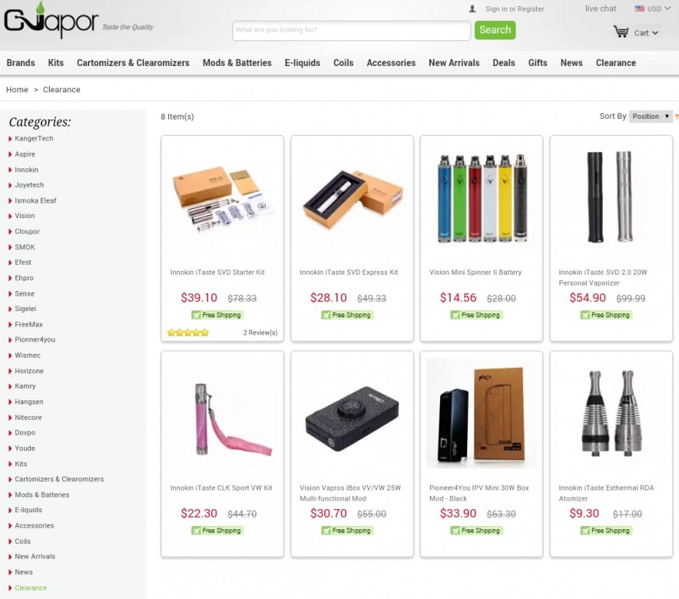Open the Deals menu item

(x=504, y=63)
